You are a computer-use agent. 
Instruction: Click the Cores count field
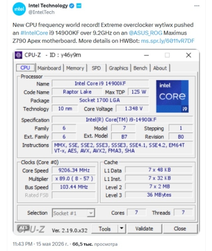click(136, 213)
